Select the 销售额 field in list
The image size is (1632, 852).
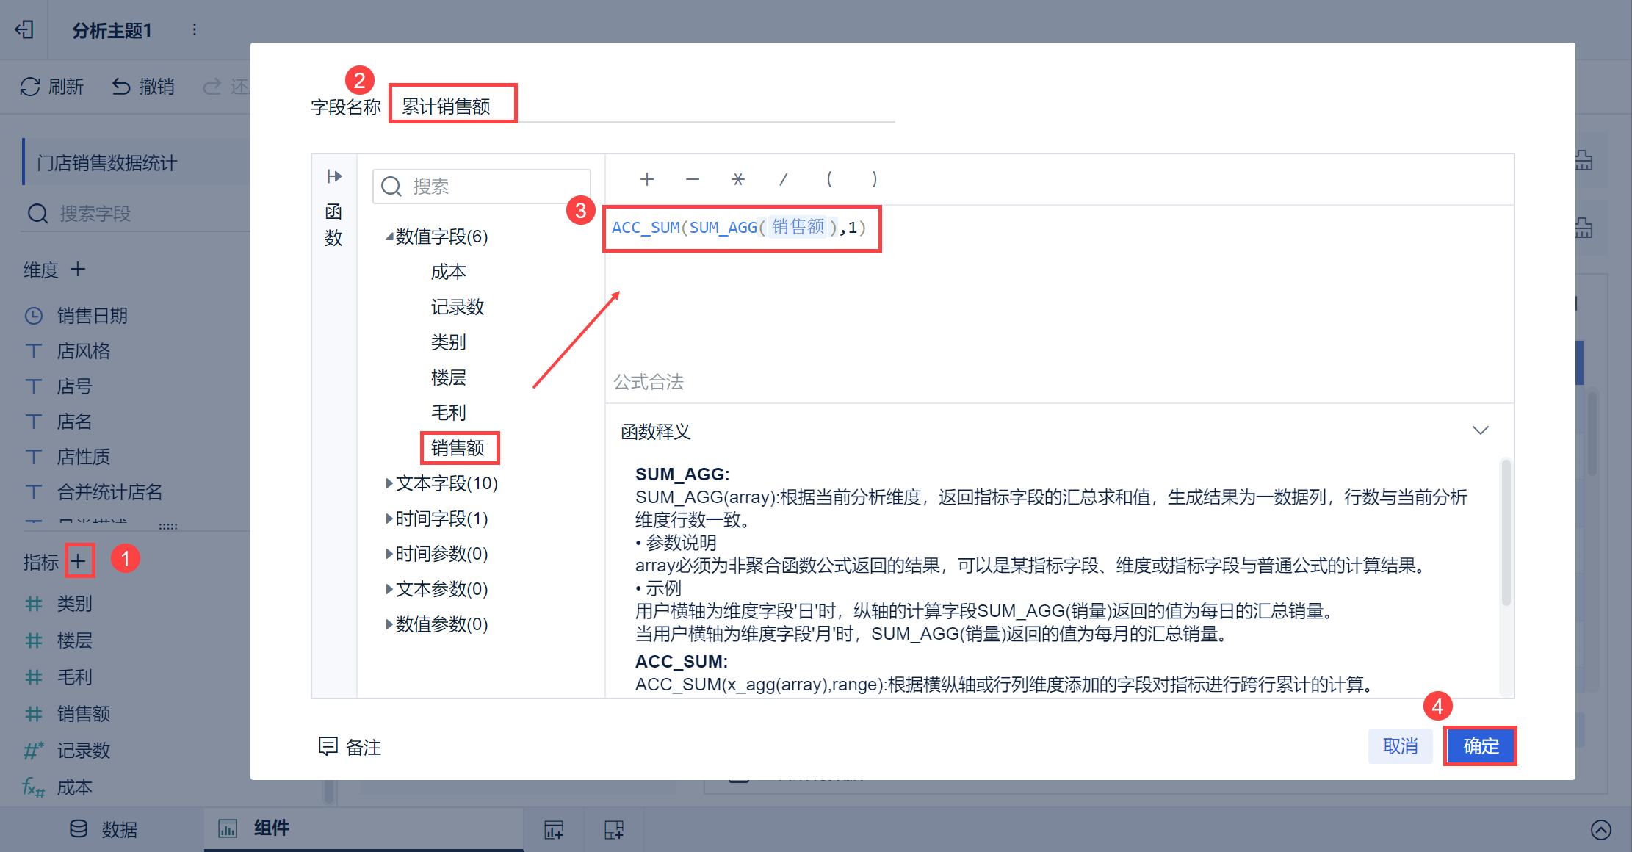pyautogui.click(x=458, y=448)
